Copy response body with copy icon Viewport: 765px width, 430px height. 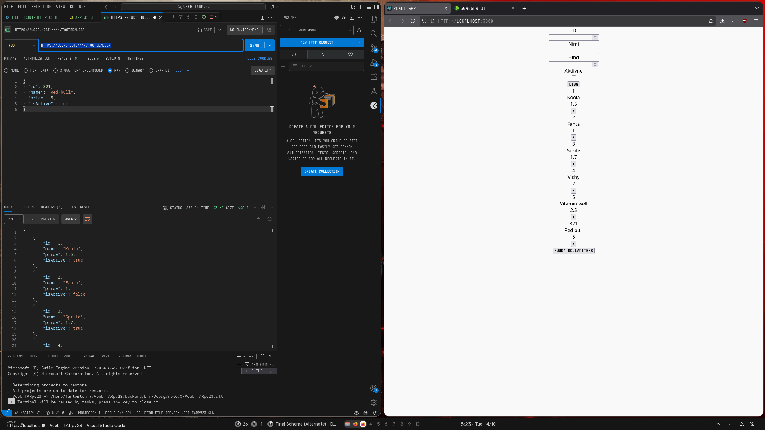click(x=258, y=219)
